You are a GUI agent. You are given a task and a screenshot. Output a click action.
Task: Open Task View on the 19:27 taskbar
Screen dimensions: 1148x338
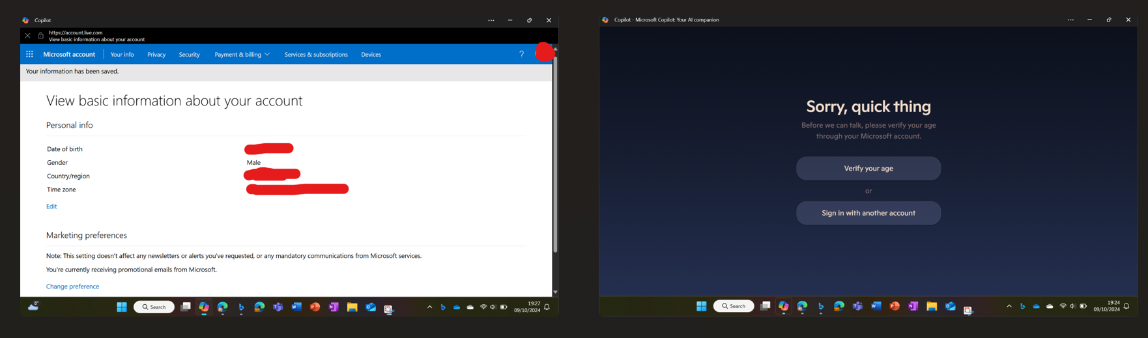tap(186, 307)
